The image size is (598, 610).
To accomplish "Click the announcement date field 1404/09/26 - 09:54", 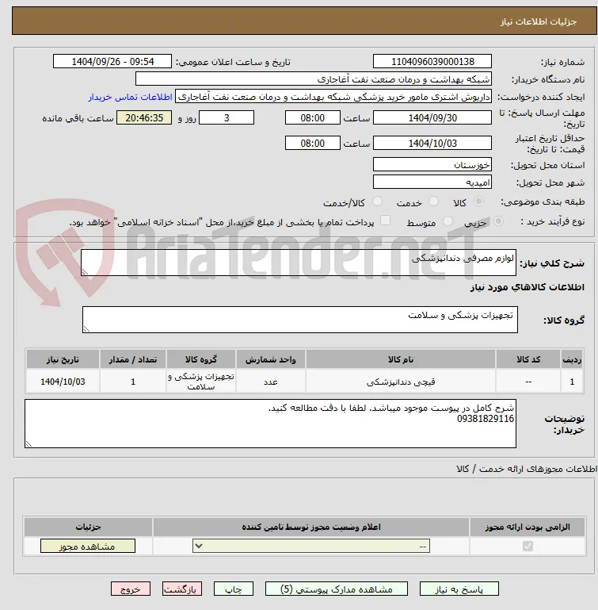I will pyautogui.click(x=112, y=61).
